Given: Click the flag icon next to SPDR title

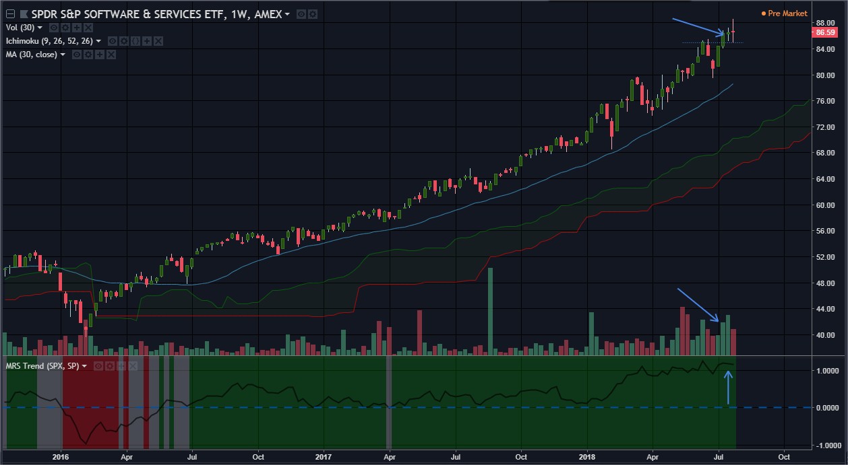Looking at the screenshot, I should click(x=24, y=14).
